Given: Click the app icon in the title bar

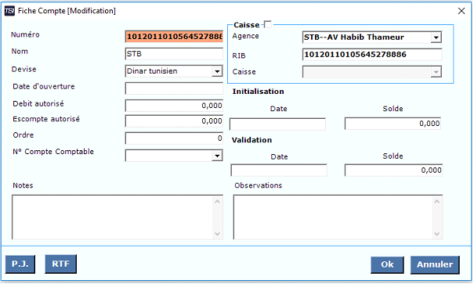Looking at the screenshot, I should pos(9,11).
